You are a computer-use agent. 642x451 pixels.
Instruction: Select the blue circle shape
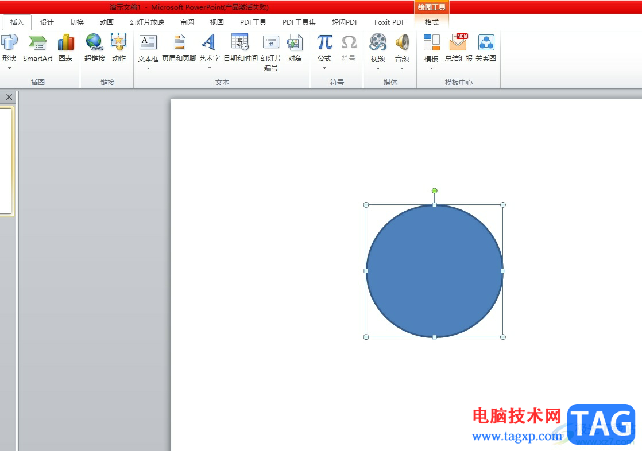[435, 270]
